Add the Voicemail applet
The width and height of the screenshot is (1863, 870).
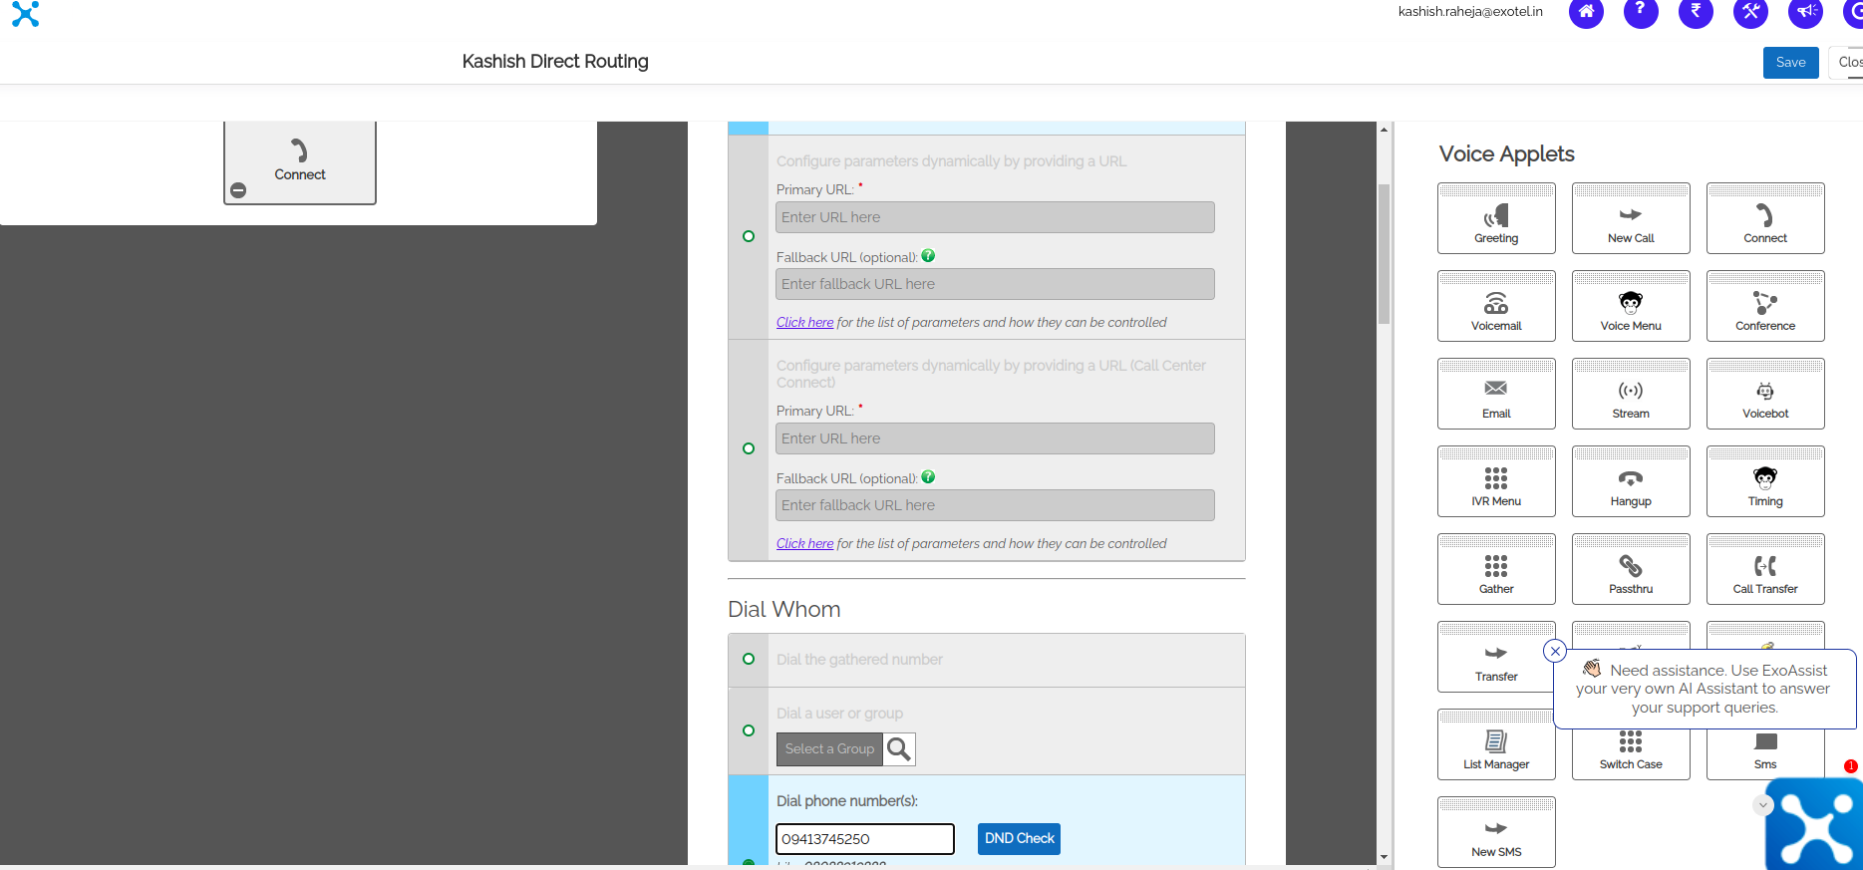[1496, 306]
